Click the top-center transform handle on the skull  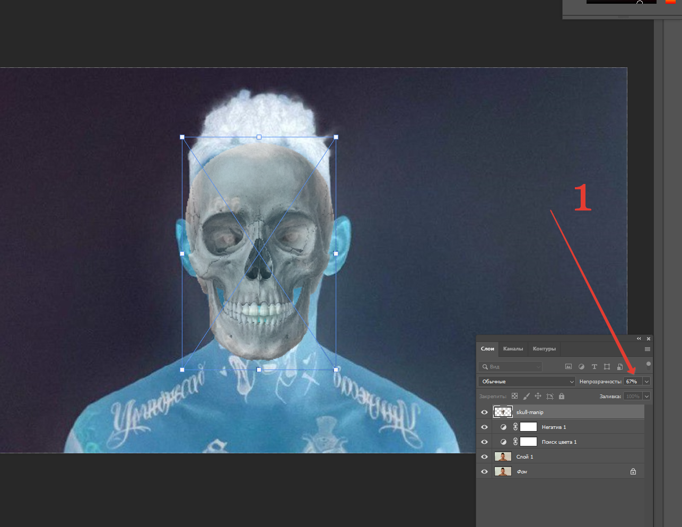[259, 137]
